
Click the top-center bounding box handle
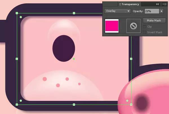pyautogui.click(x=74, y=13)
